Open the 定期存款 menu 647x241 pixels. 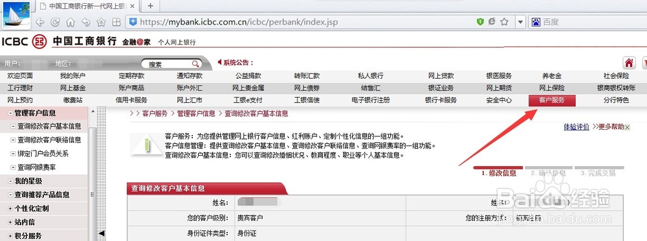(131, 76)
